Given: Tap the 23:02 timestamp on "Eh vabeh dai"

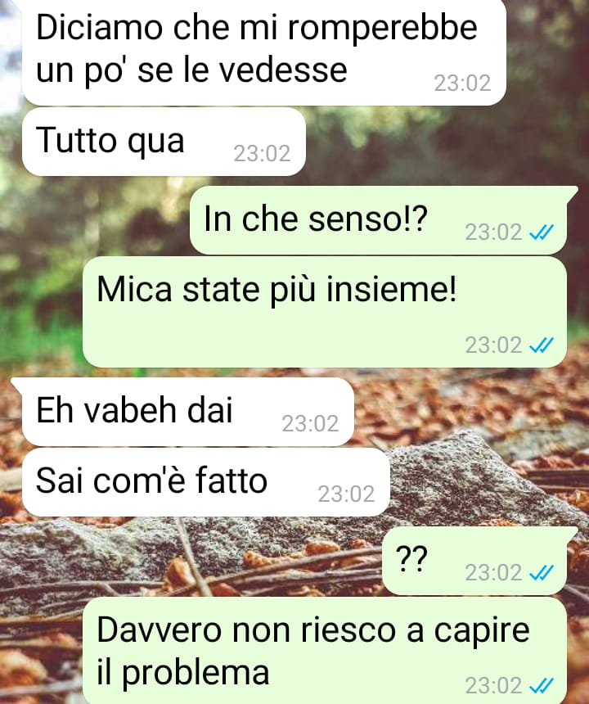Looking at the screenshot, I should (310, 423).
